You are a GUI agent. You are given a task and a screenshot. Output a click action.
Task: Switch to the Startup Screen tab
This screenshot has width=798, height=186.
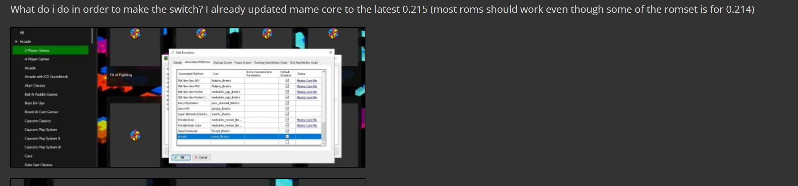[222, 63]
